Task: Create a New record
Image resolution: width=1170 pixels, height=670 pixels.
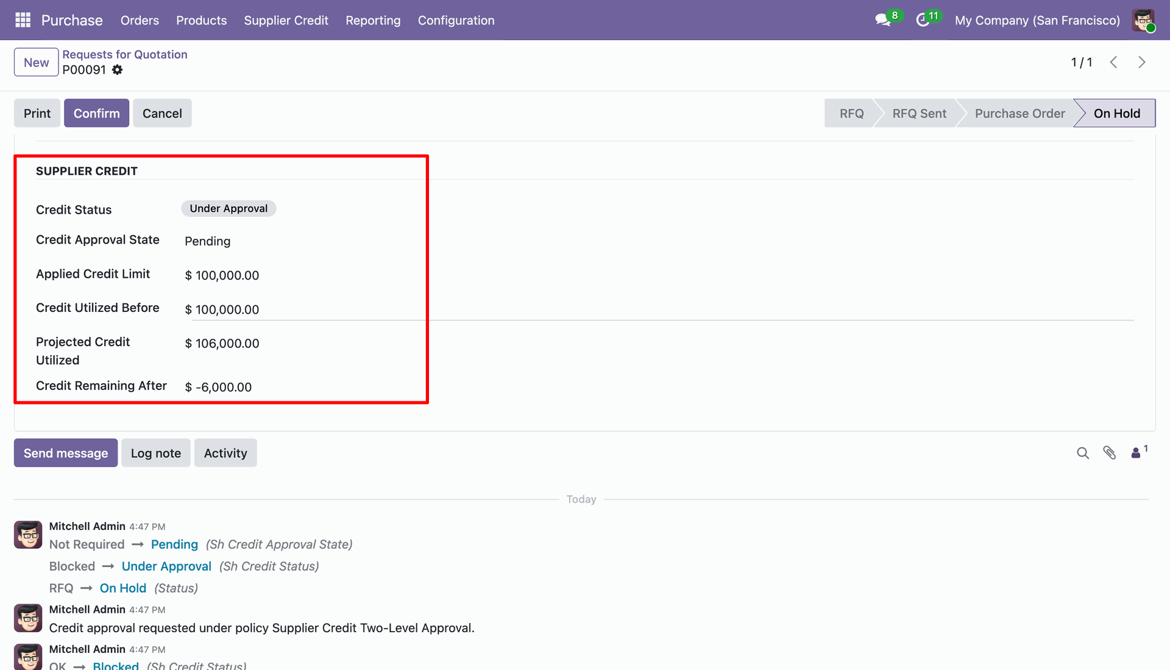Action: coord(37,62)
